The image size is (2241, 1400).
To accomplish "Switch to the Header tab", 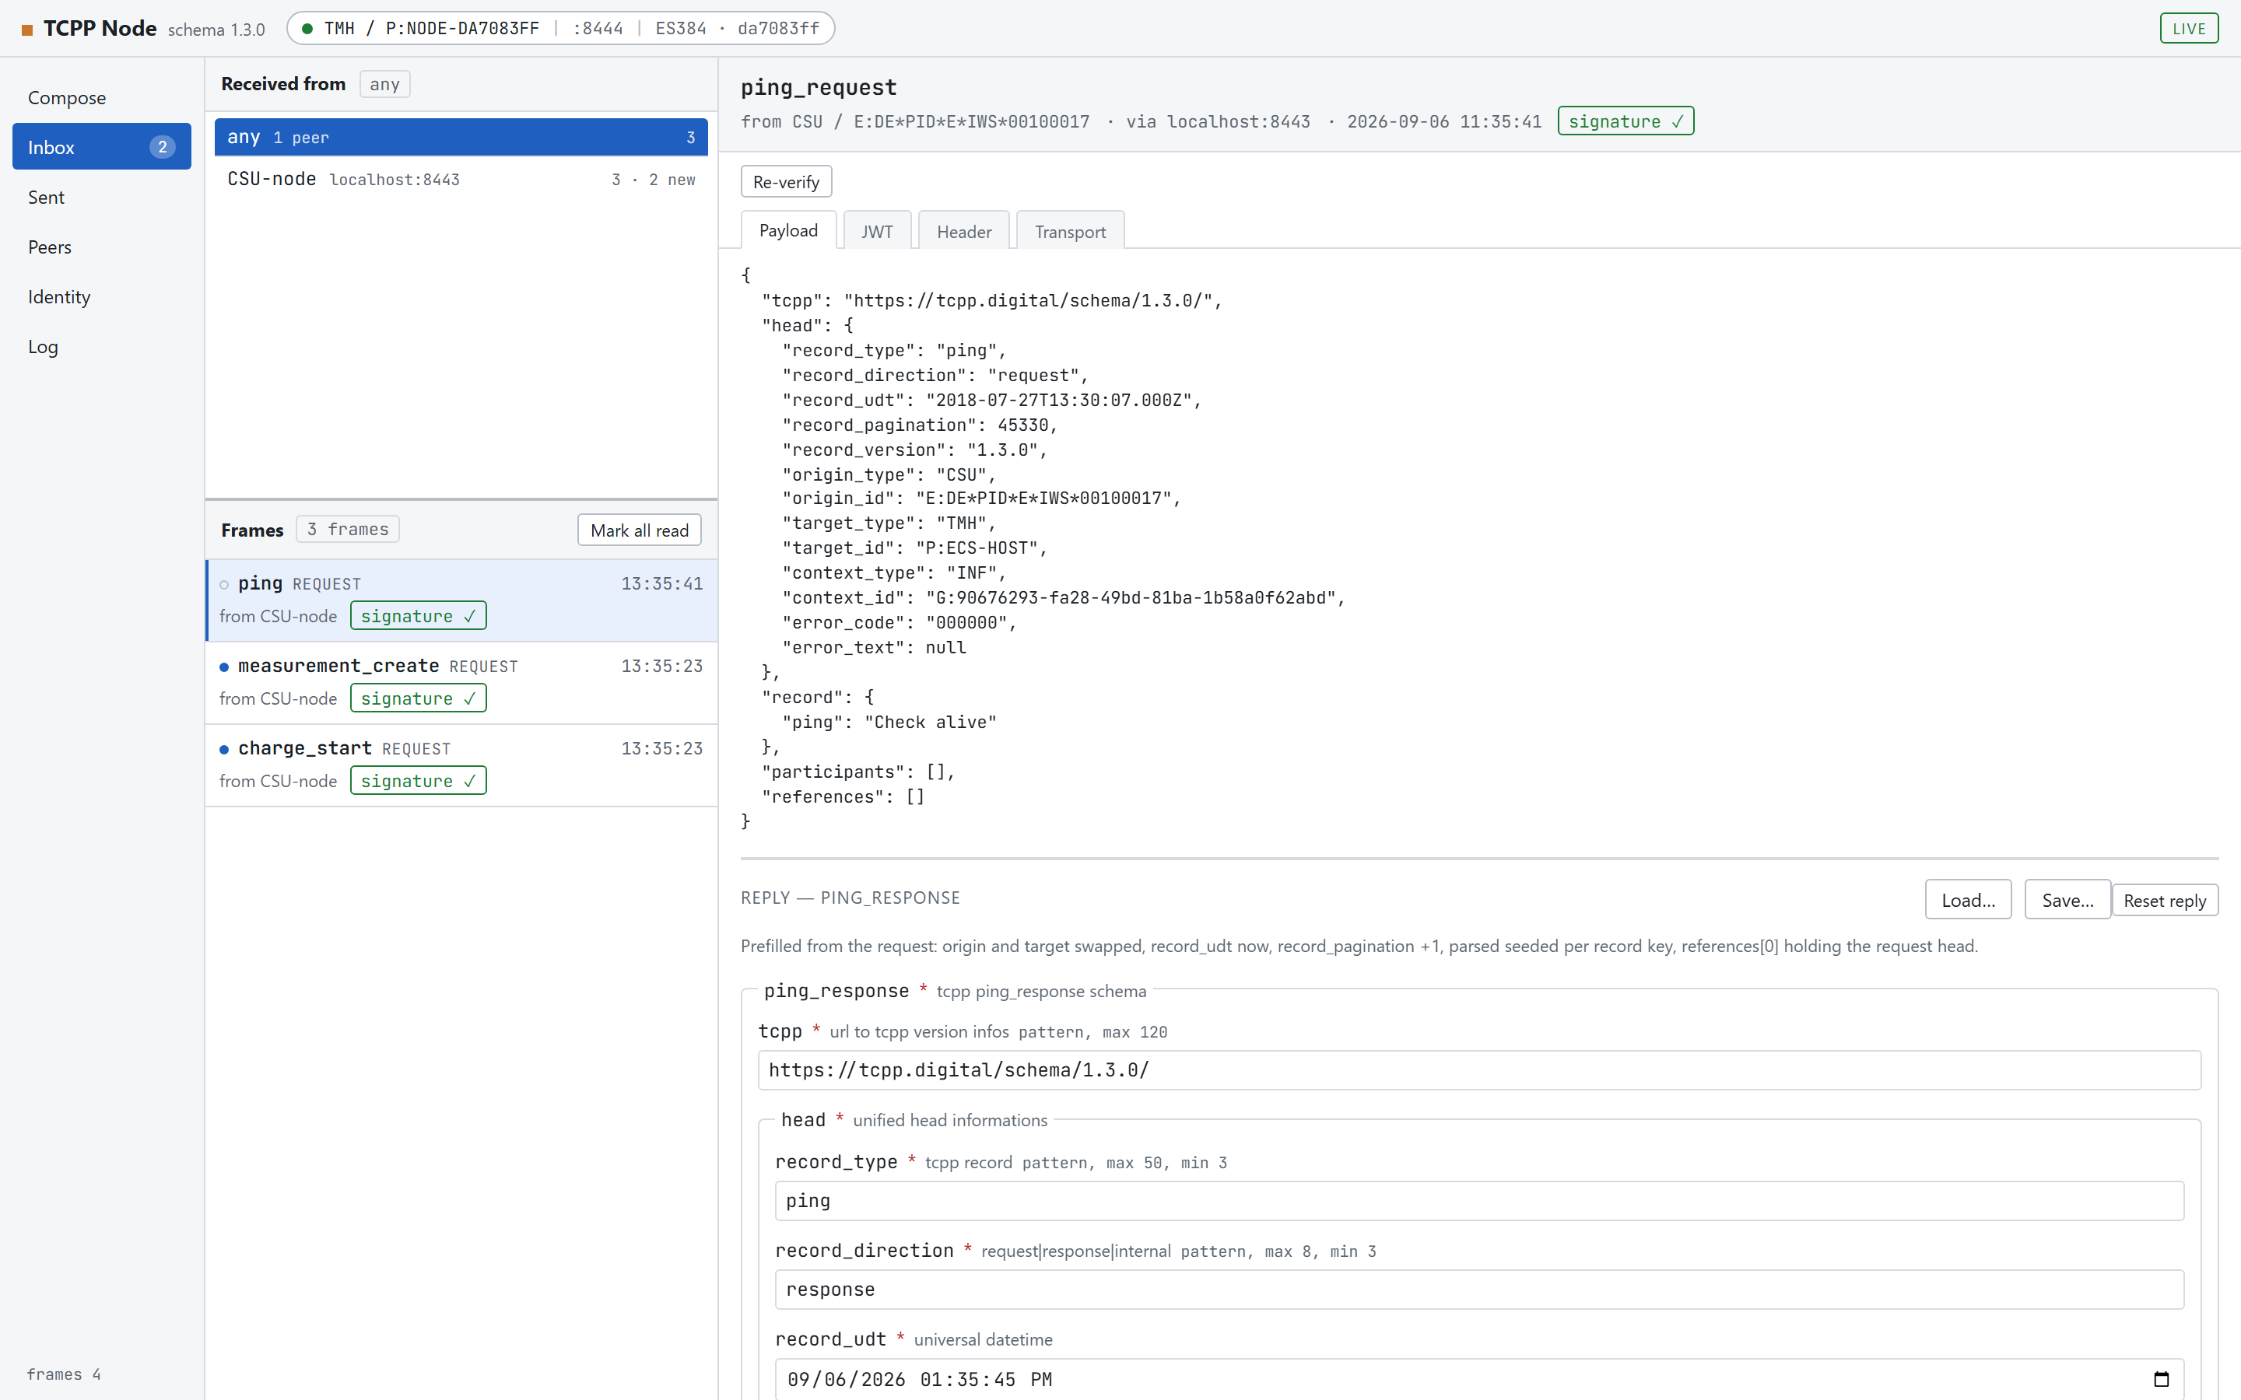I will tap(963, 230).
